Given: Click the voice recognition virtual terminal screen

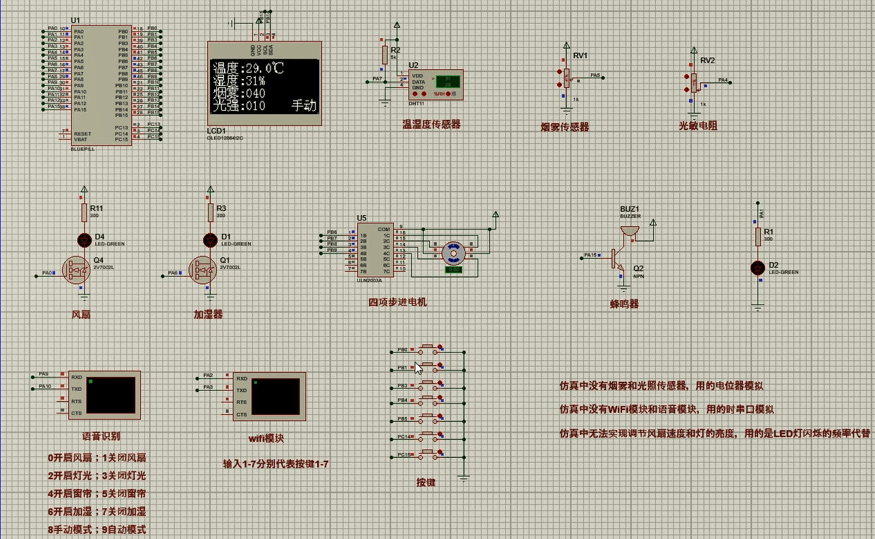Looking at the screenshot, I should [x=111, y=395].
